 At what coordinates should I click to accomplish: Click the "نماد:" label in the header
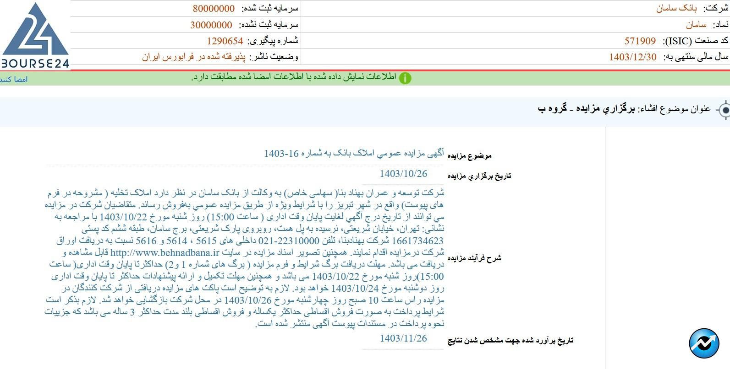tap(720, 25)
